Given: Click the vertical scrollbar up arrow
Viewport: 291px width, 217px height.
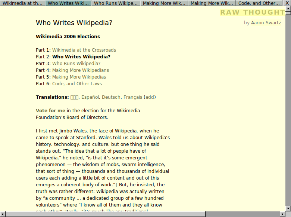Looking at the screenshot, I should coord(288,8).
